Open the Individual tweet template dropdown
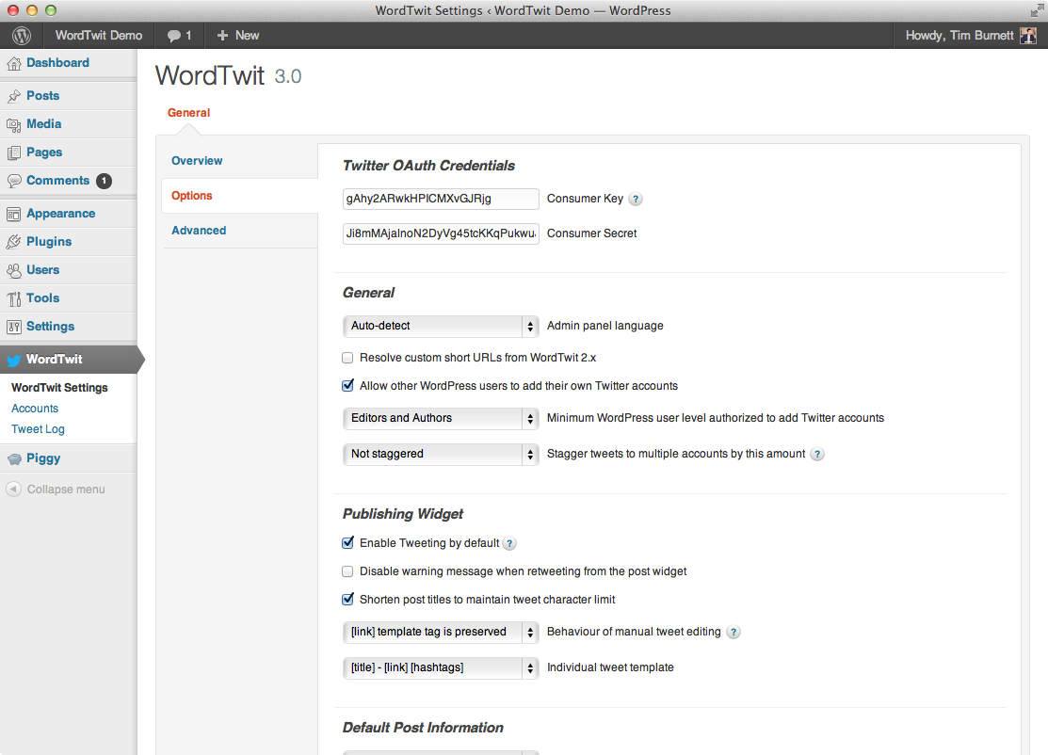 tap(441, 667)
